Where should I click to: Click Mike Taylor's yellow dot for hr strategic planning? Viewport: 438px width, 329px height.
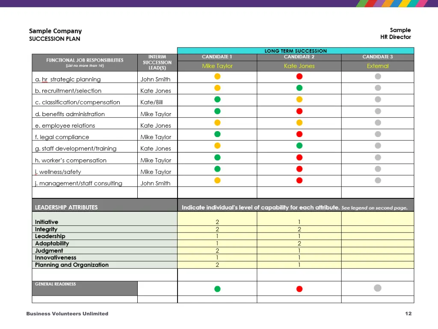[217, 76]
